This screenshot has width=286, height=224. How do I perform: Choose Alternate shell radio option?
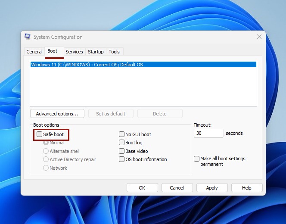[46, 151]
